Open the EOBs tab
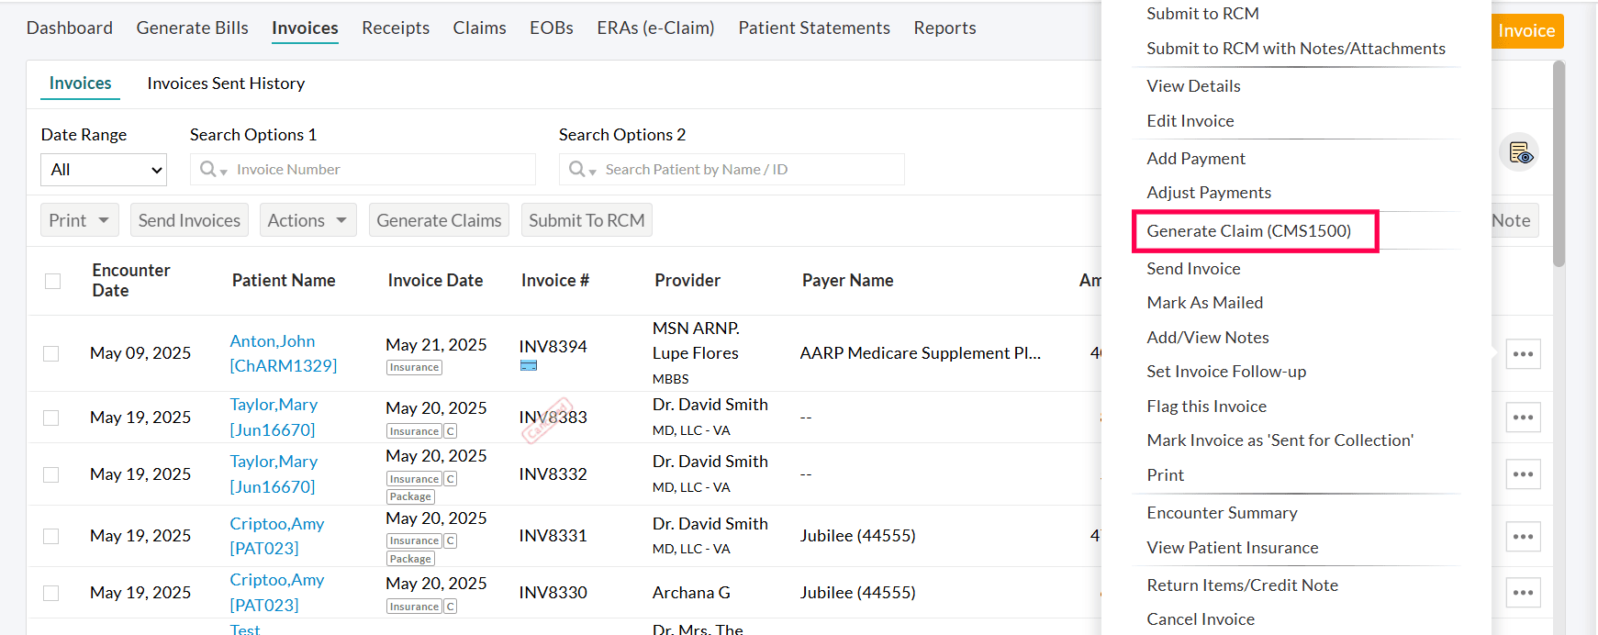Screen dimensions: 1598x635 pyautogui.click(x=552, y=28)
